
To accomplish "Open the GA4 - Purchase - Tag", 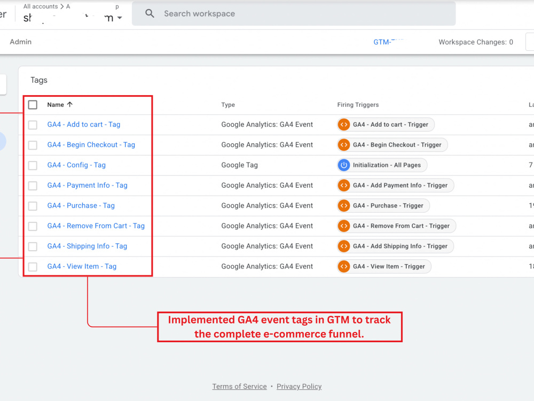I will [81, 206].
